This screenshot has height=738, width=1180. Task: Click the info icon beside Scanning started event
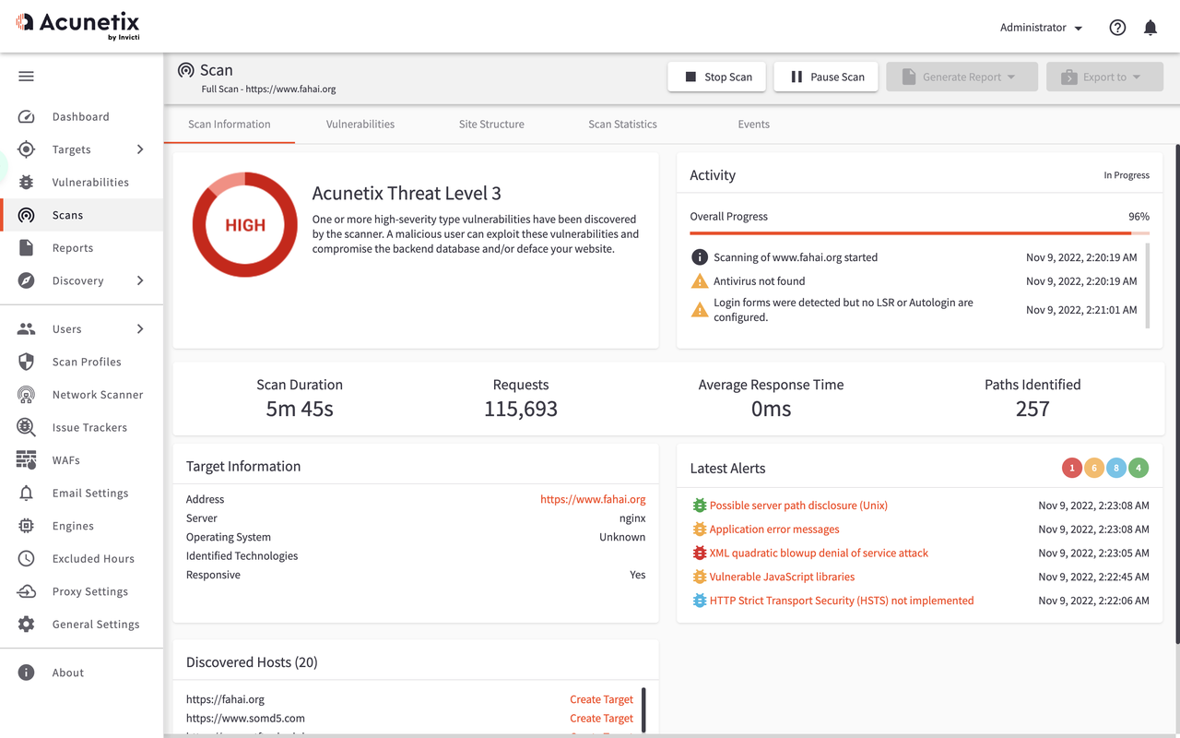(x=700, y=257)
